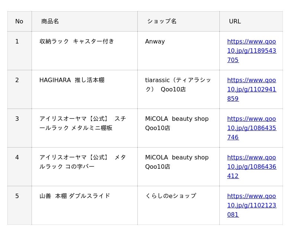The height and width of the screenshot is (236, 297).
Task: Select the メタルラック コの字バー product cell
Action: pos(85,167)
